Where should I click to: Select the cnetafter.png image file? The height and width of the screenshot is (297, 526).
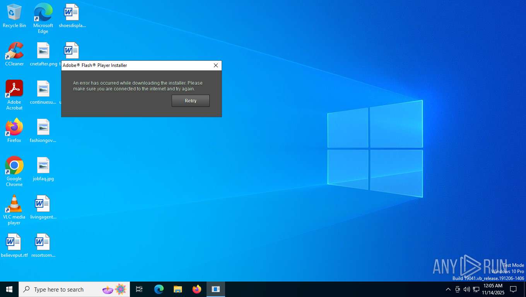point(43,54)
